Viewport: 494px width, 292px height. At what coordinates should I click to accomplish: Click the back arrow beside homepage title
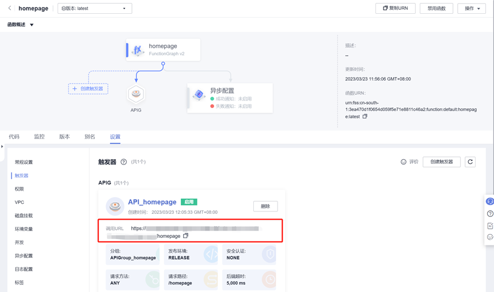tap(10, 8)
